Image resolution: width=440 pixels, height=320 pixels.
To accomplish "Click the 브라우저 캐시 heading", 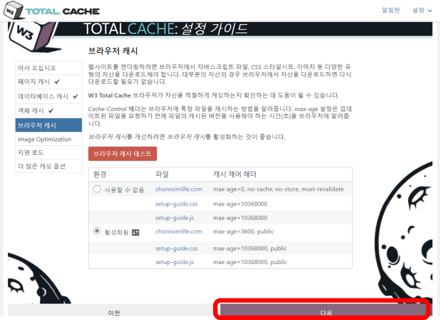I will pyautogui.click(x=113, y=51).
